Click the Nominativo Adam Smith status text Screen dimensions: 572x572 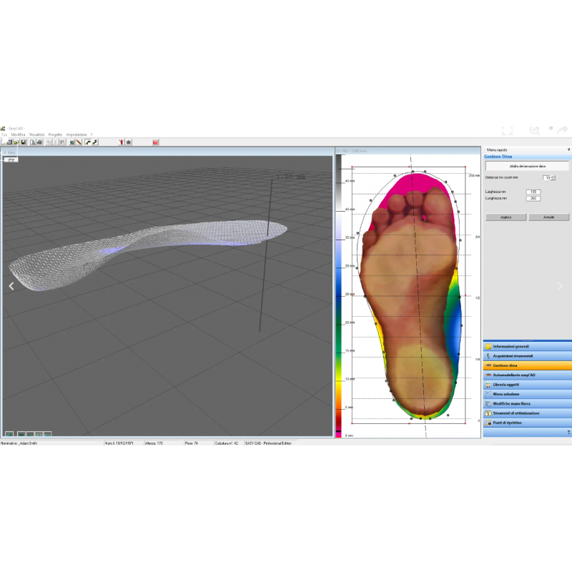(19, 443)
